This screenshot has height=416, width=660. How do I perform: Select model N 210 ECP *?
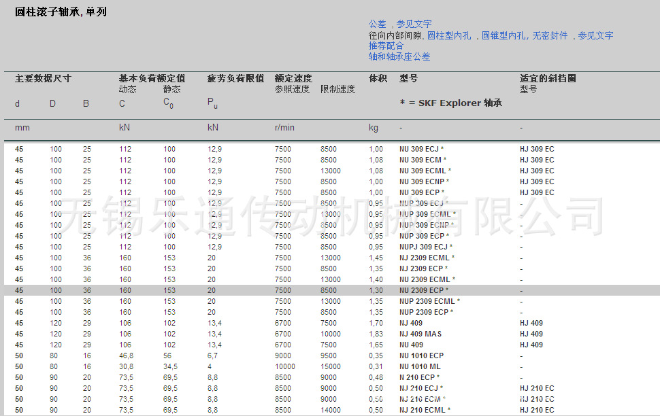419,377
